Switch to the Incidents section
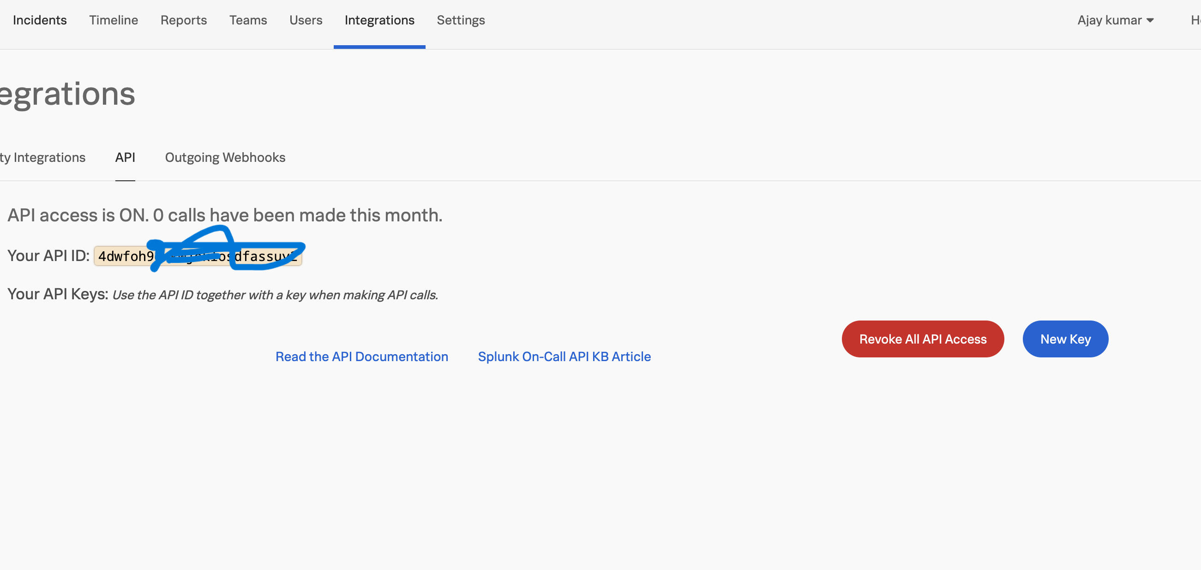The height and width of the screenshot is (570, 1201). (40, 20)
